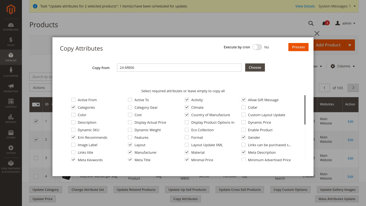Click the Process button
The image size is (366, 206).
pos(298,47)
